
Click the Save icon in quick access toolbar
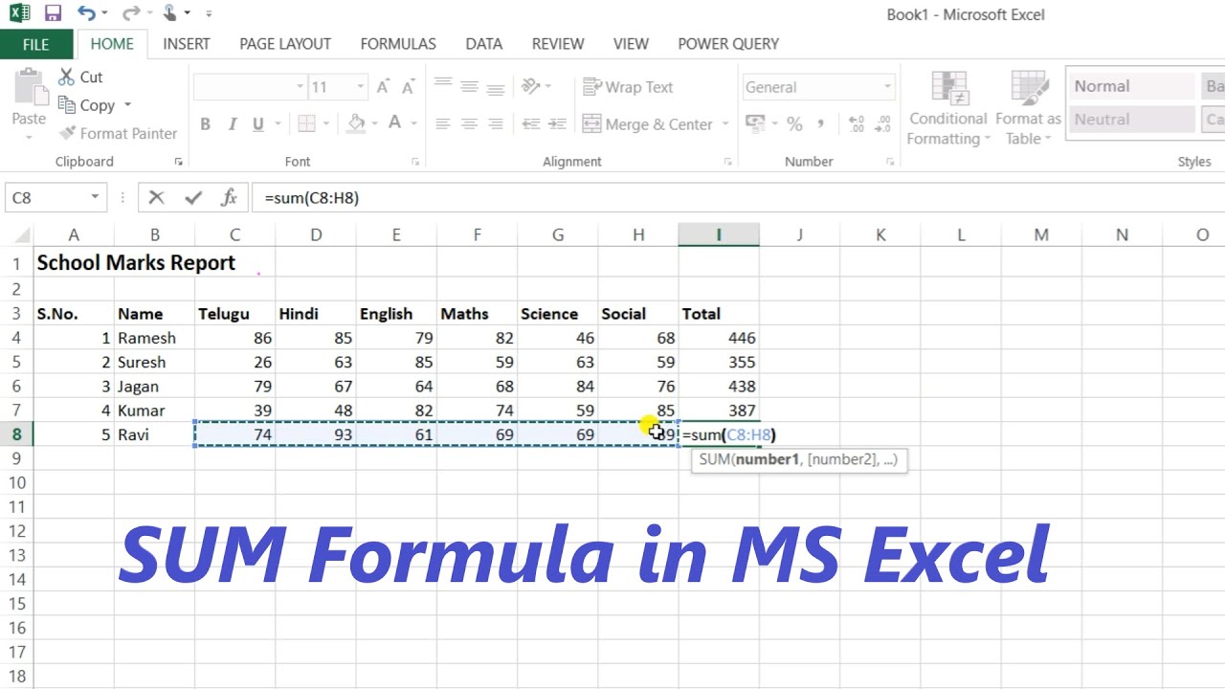point(53,13)
